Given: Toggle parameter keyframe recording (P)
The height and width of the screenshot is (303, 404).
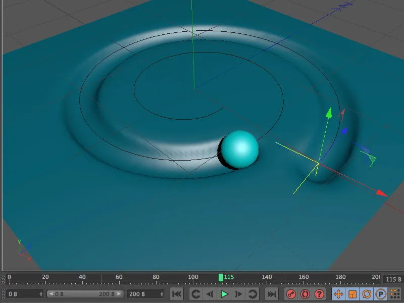Looking at the screenshot, I should [x=381, y=294].
